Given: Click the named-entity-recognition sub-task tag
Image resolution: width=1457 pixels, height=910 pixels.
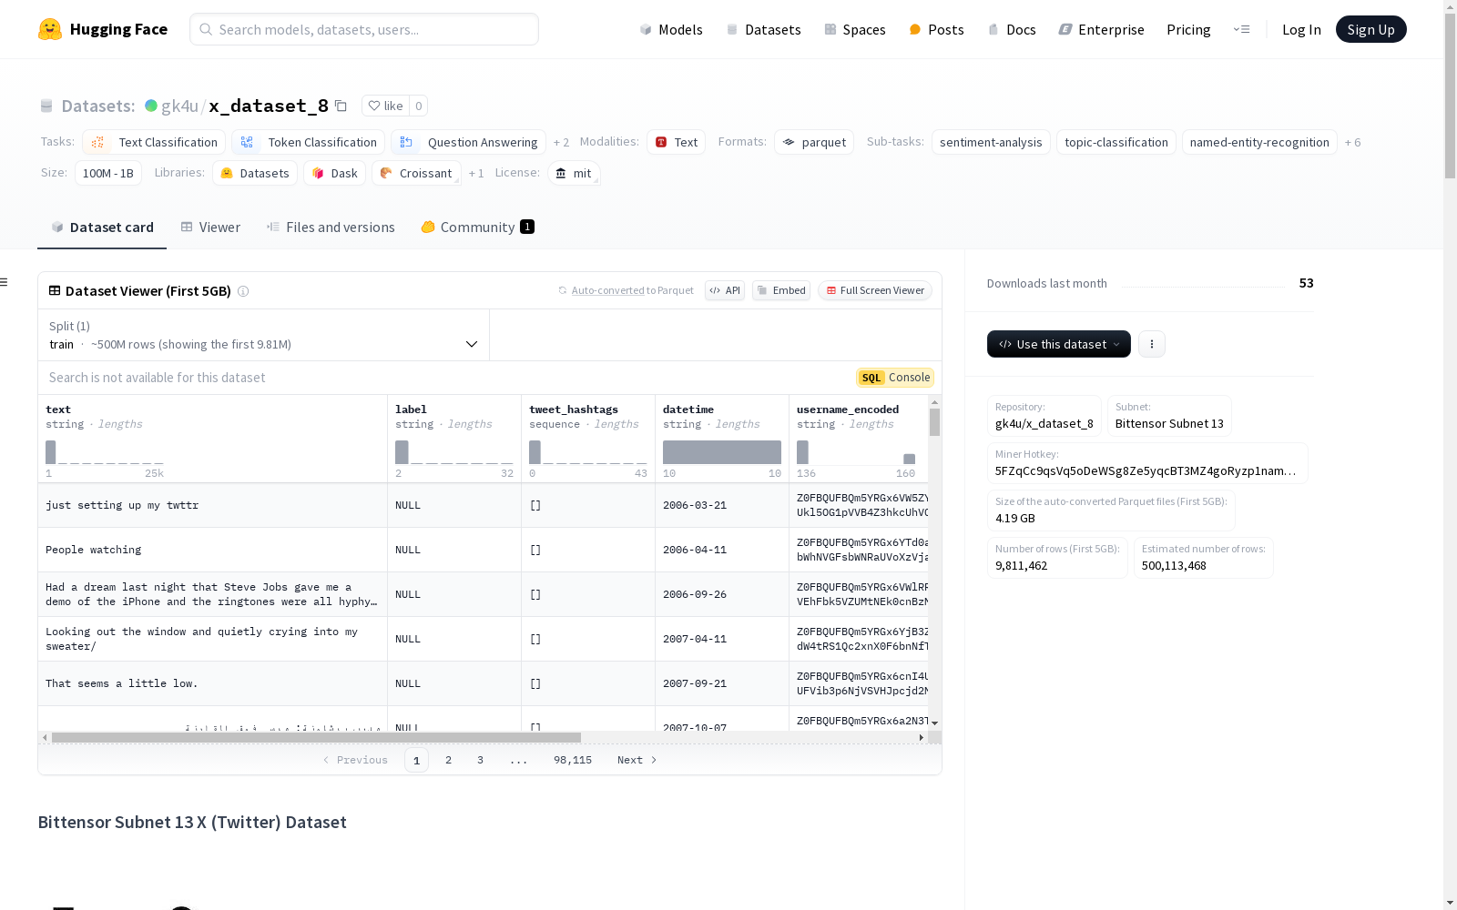Looking at the screenshot, I should pyautogui.click(x=1259, y=142).
